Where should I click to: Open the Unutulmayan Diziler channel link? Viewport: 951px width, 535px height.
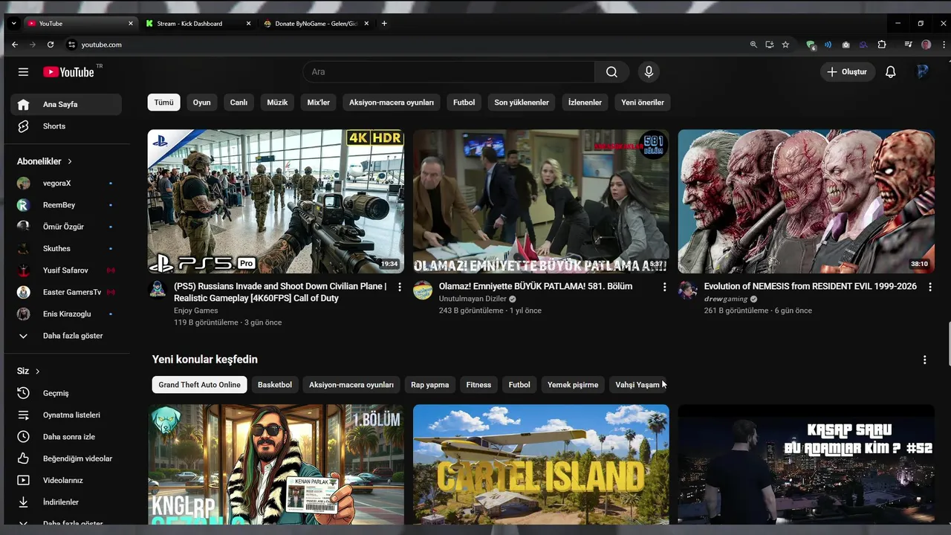pos(473,299)
